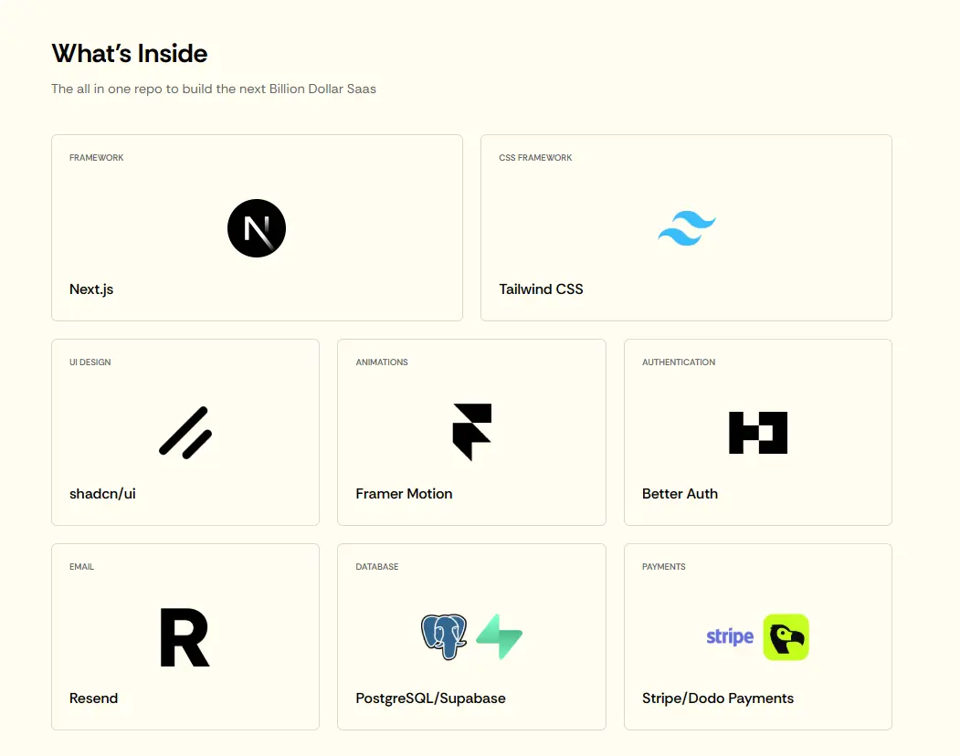Image resolution: width=960 pixels, height=756 pixels.
Task: Select the "PostgreSQL/Supabase" card title
Action: [430, 698]
